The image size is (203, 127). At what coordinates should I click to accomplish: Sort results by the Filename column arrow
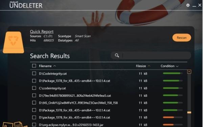[x=54, y=66]
